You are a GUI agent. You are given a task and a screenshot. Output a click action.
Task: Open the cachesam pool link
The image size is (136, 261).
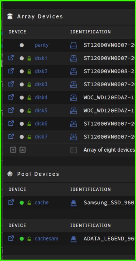point(47,239)
